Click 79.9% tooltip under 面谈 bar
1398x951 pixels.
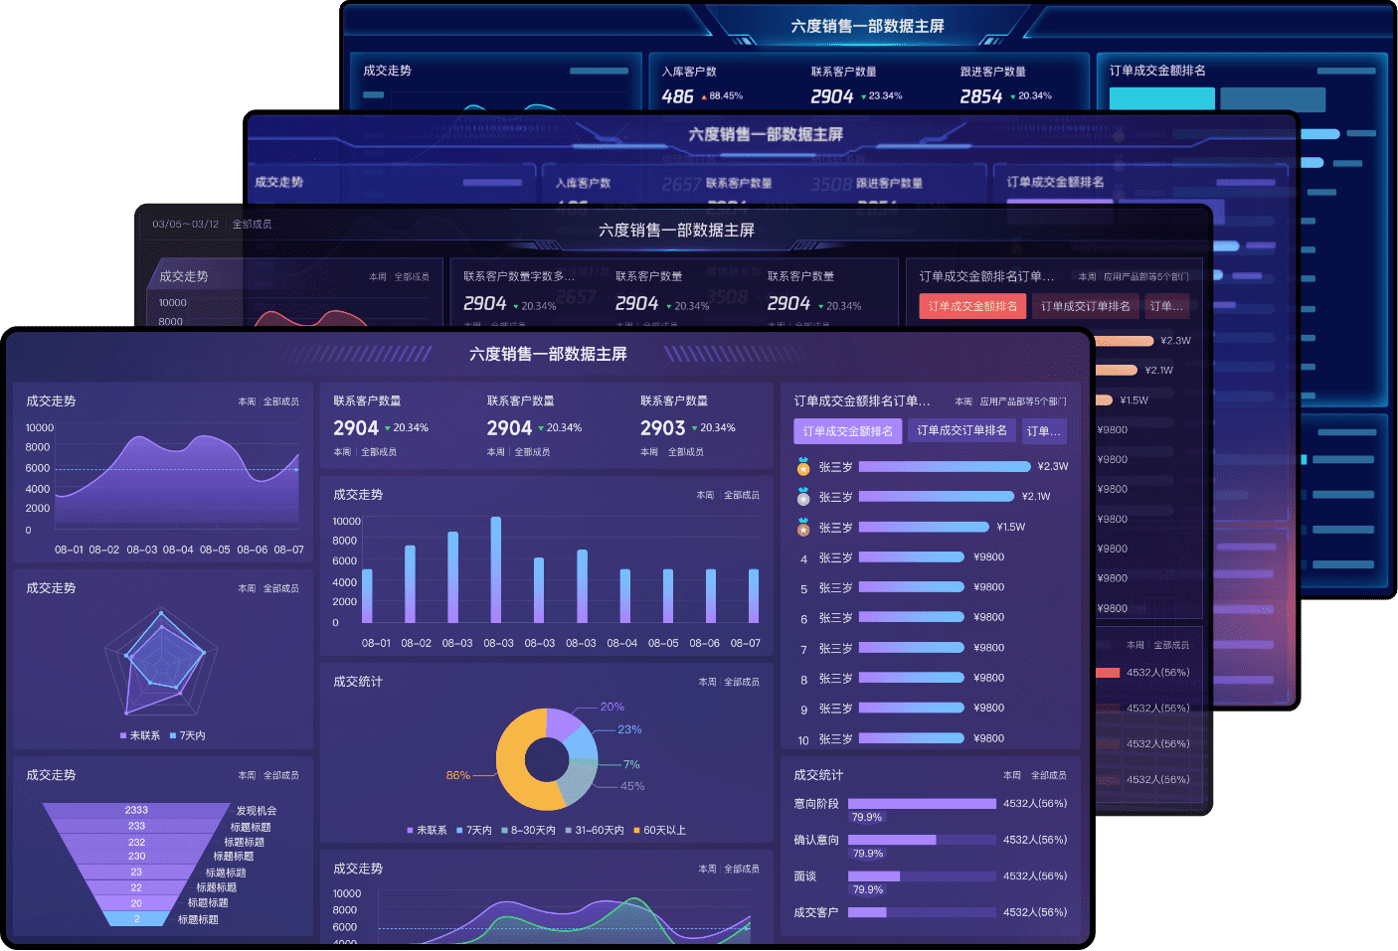(x=868, y=890)
